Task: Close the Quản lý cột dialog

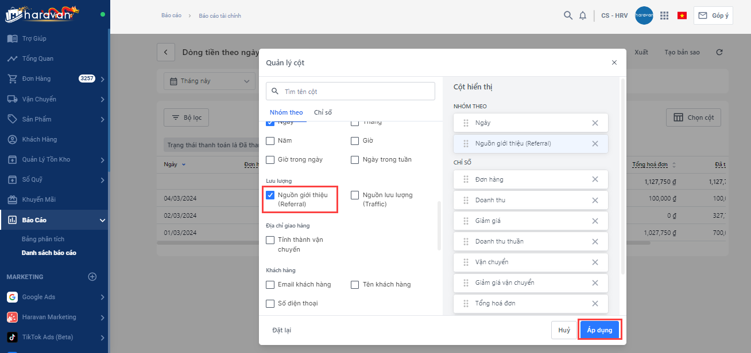Action: click(614, 62)
